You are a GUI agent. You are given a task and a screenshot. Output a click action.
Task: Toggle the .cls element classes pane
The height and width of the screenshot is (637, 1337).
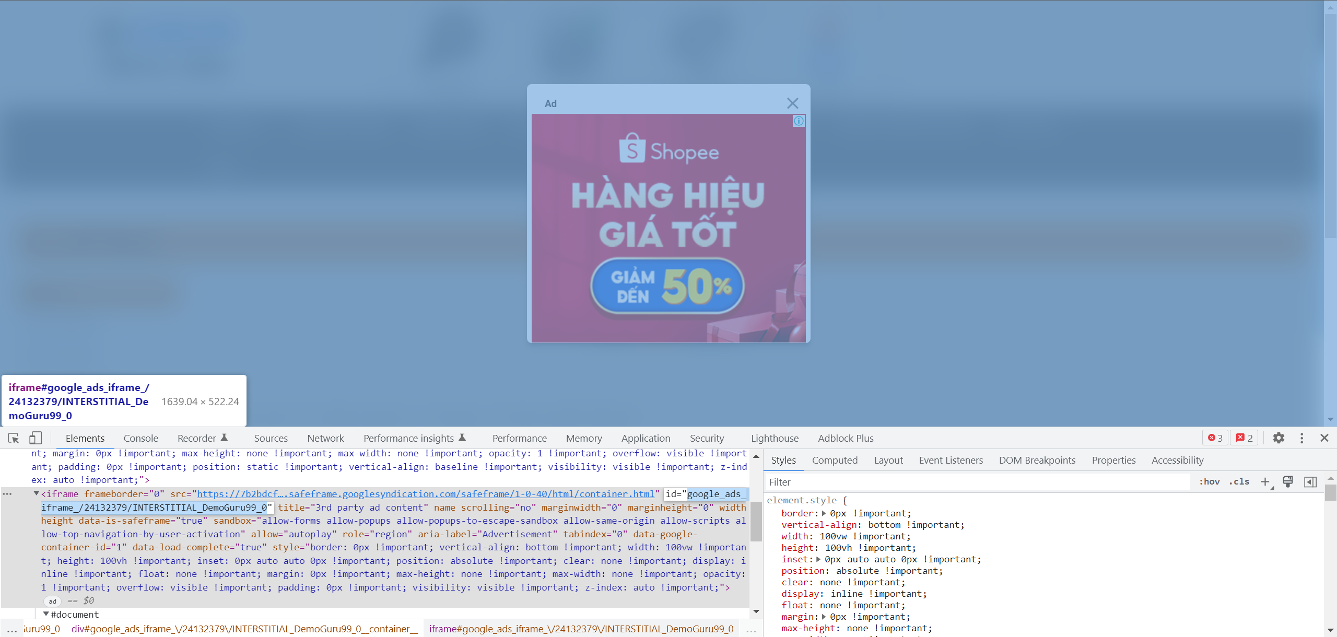pyautogui.click(x=1239, y=481)
